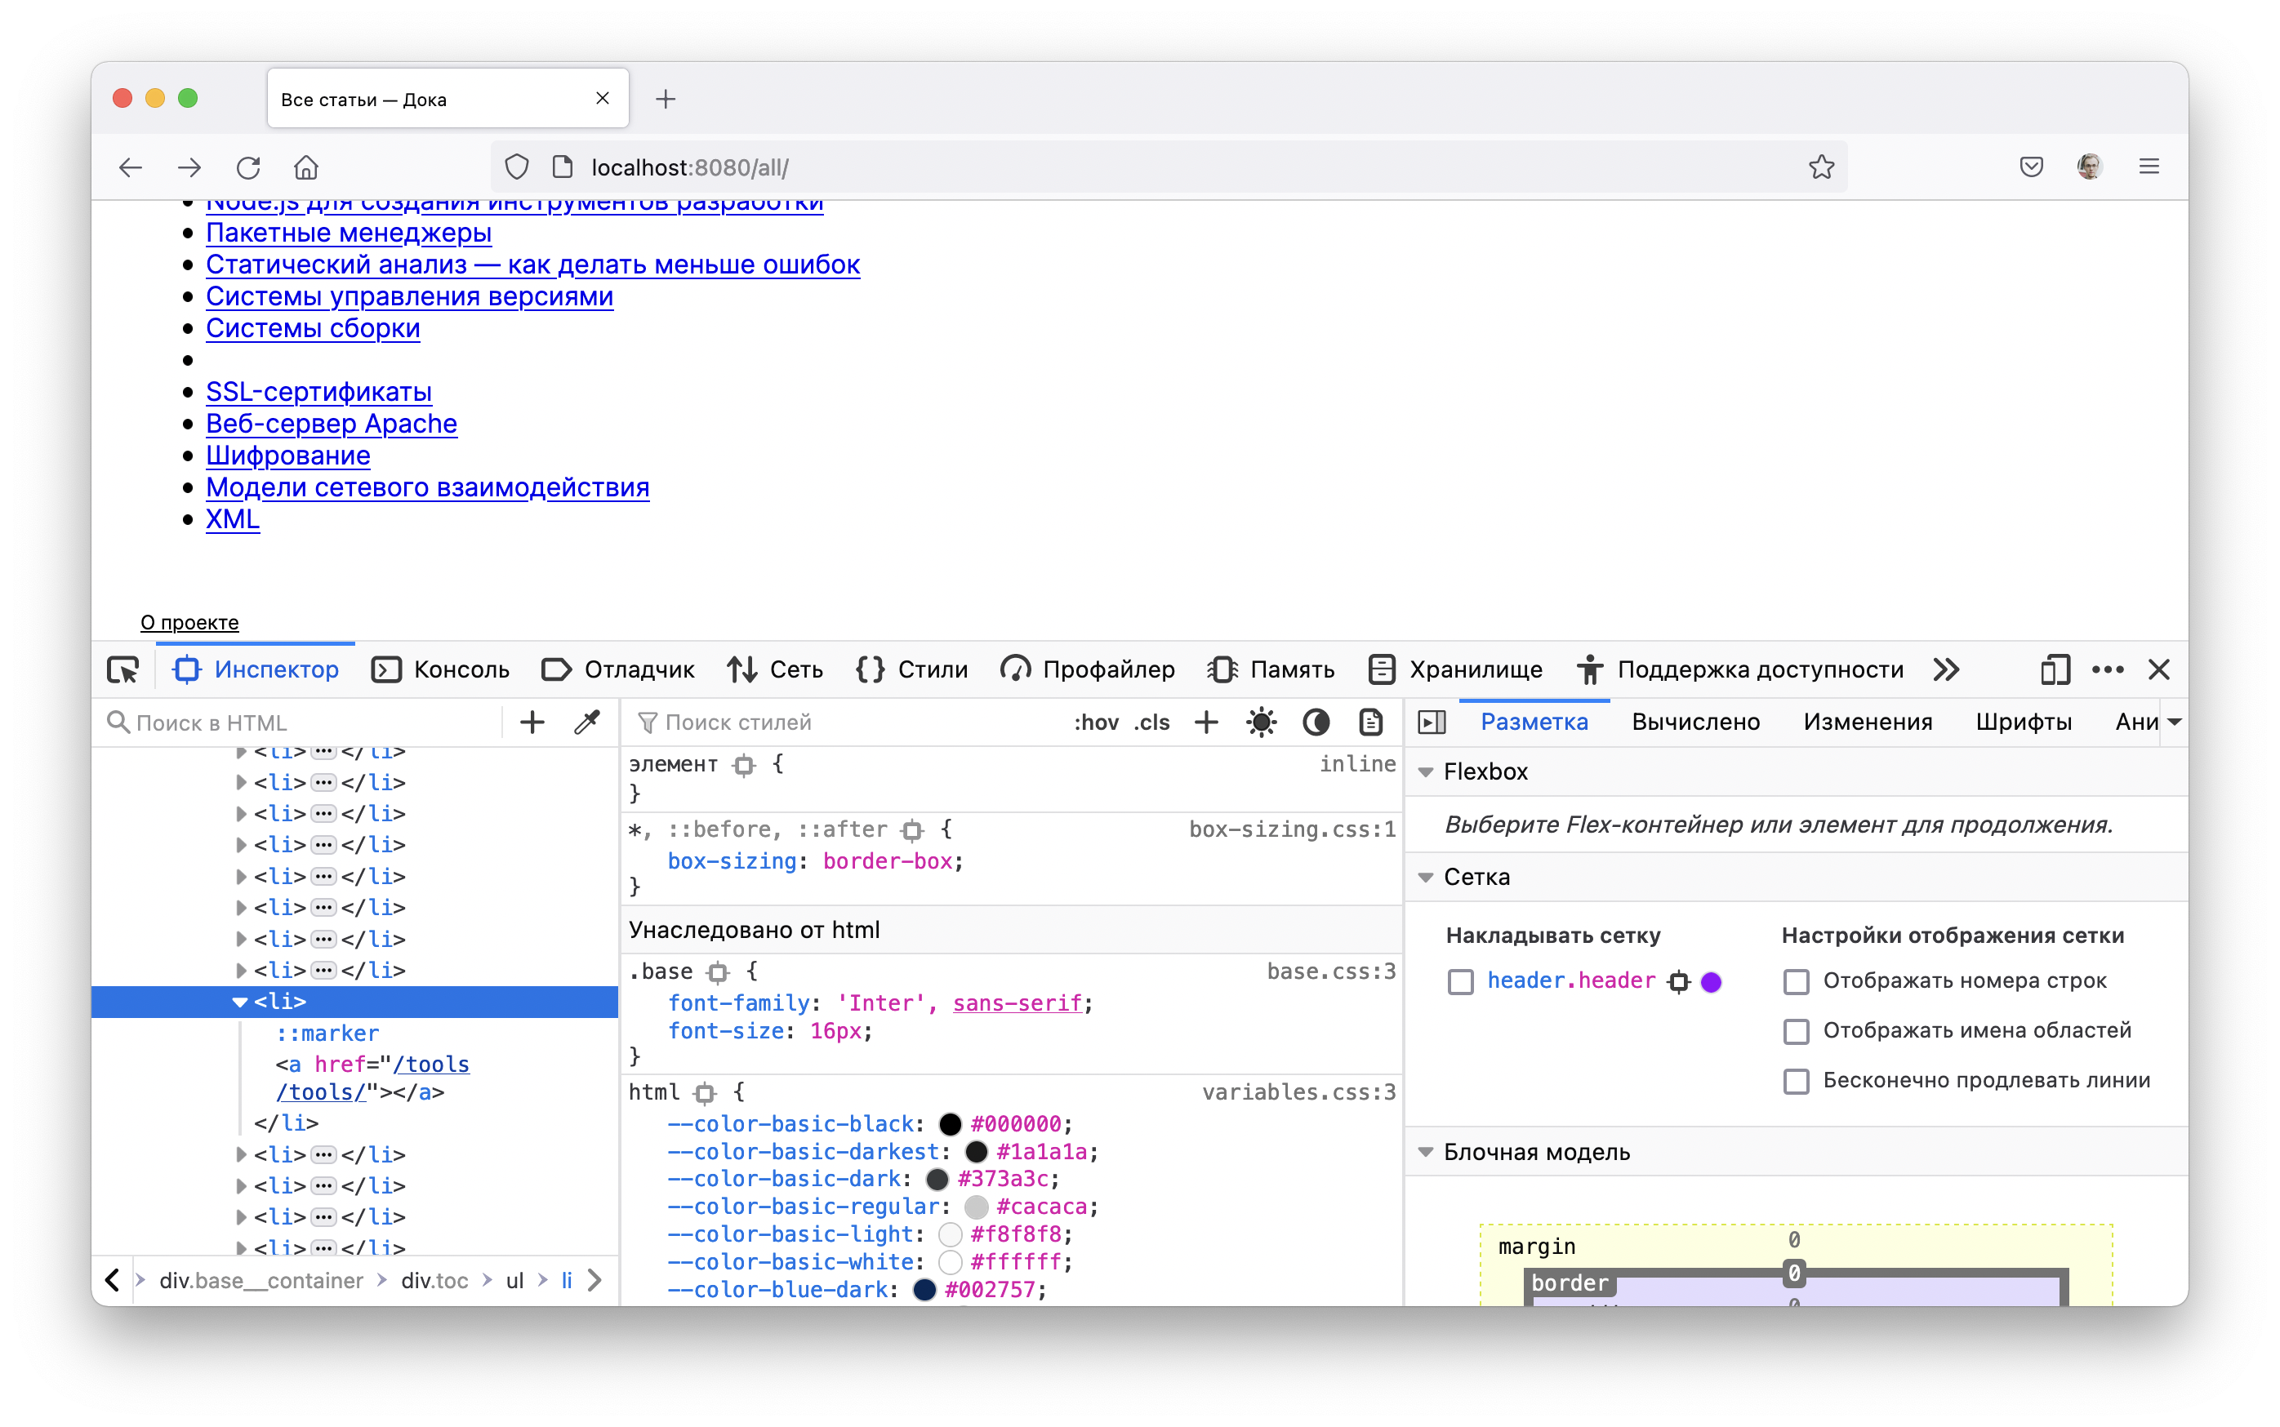The image size is (2280, 1427).
Task: Collapse the Flexbox section
Action: coord(1426,771)
